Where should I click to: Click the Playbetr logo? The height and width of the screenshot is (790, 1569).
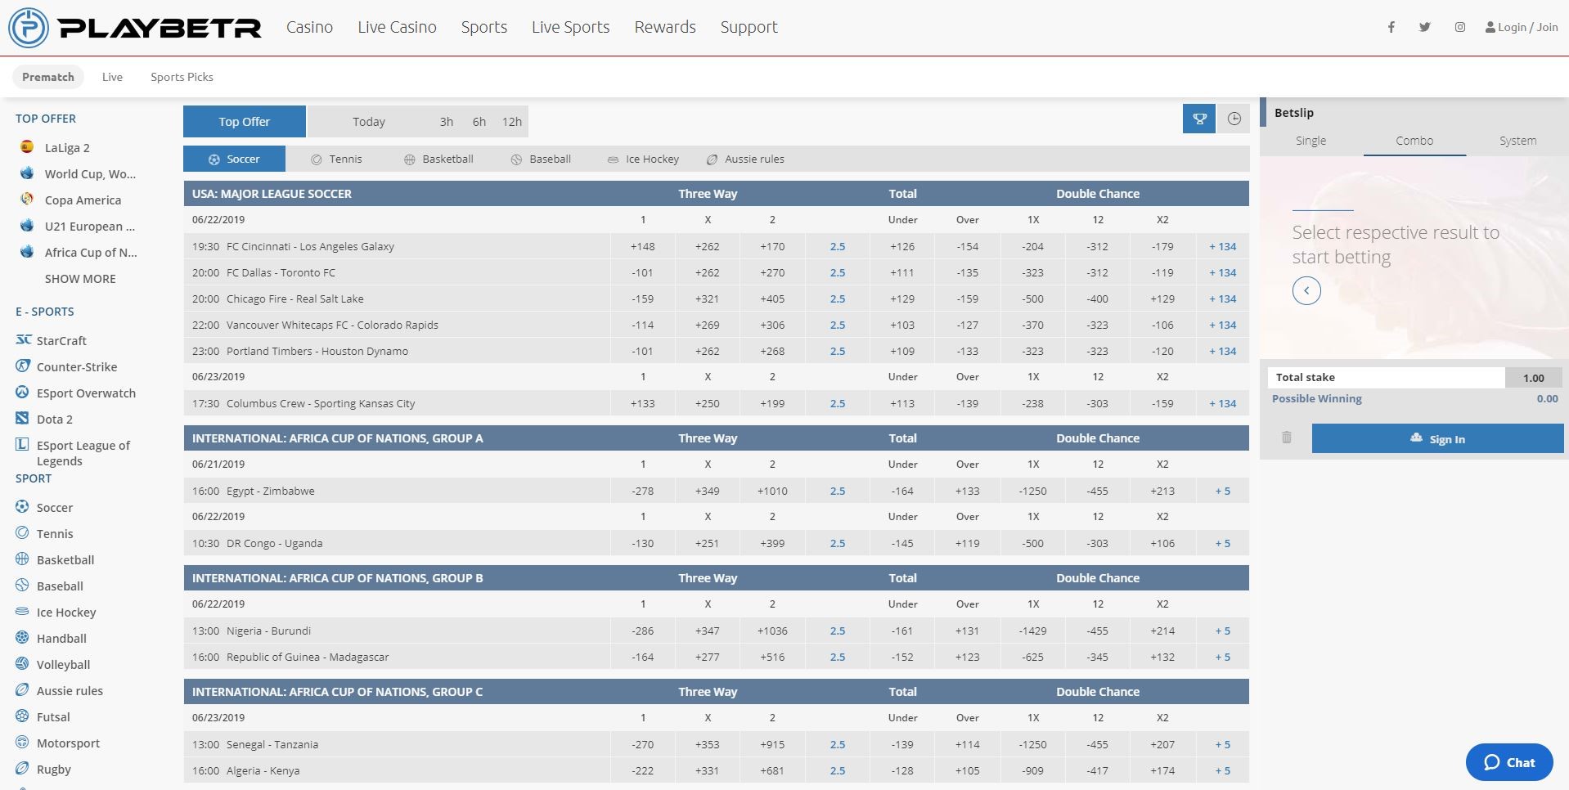pyautogui.click(x=135, y=27)
